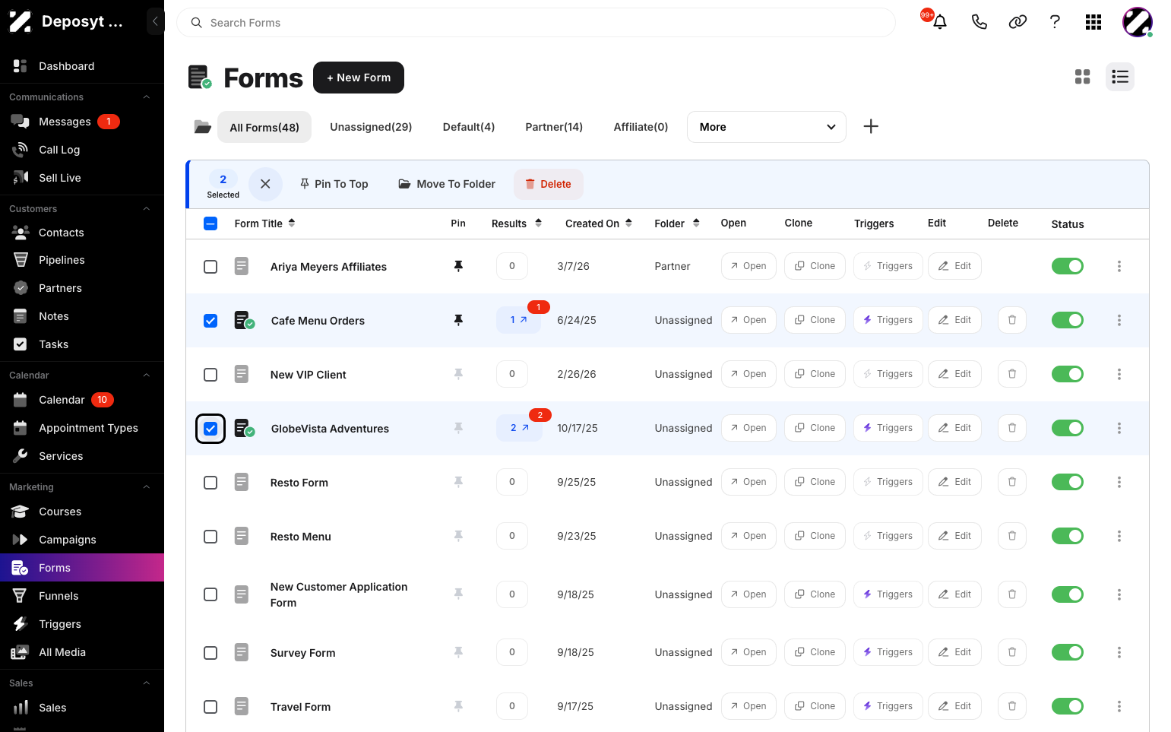The width and height of the screenshot is (1171, 732).
Task: Disable Ariya Meyers Affiliates status toggle
Action: (x=1068, y=266)
